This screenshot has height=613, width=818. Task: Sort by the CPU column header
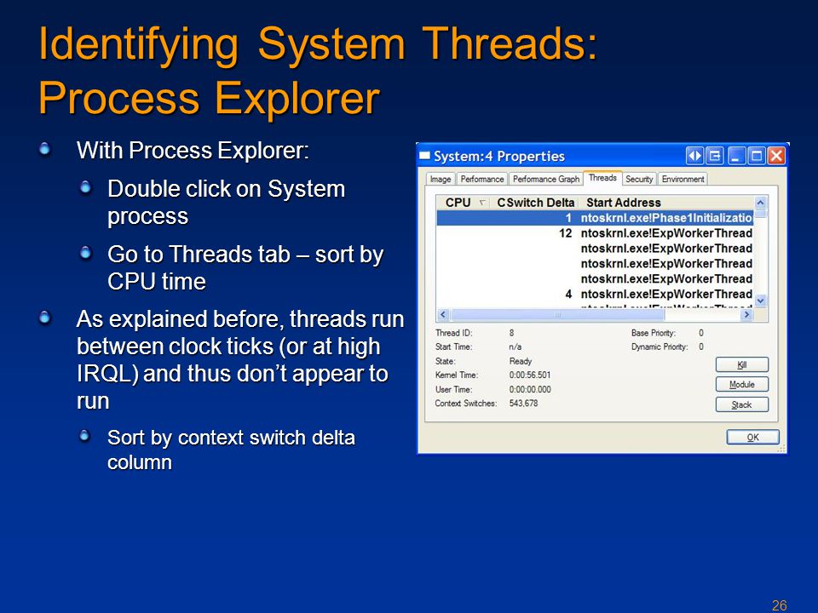464,203
